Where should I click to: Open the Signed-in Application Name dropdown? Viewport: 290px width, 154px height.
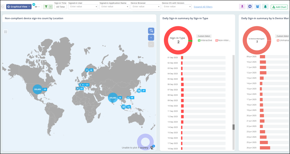pos(114,6)
